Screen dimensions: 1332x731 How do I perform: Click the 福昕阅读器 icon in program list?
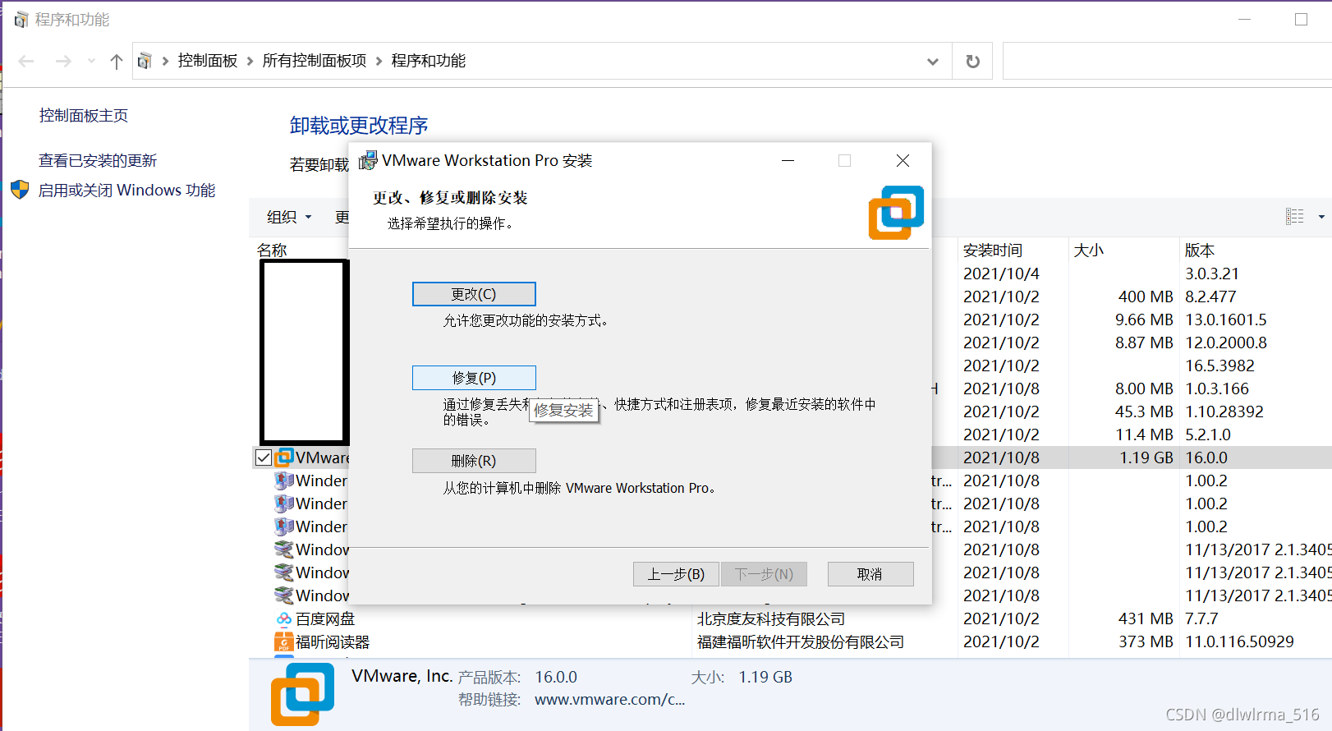pyautogui.click(x=284, y=641)
